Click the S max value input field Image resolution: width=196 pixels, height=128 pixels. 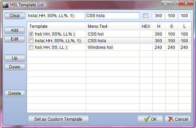pos(171,16)
